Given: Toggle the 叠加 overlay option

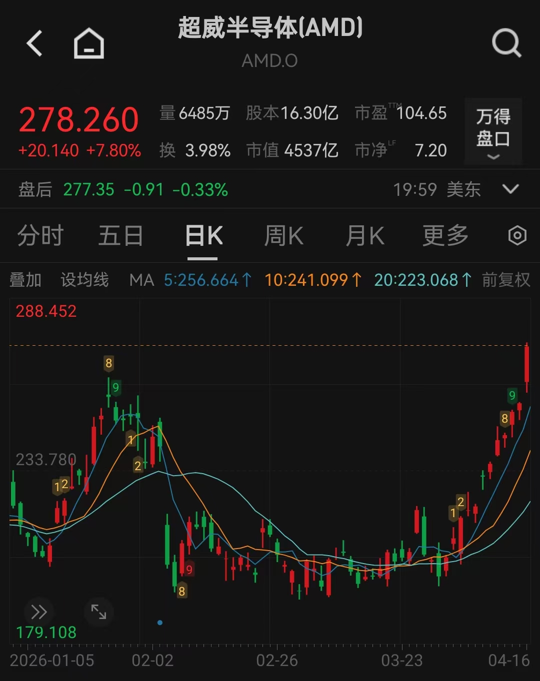Looking at the screenshot, I should click(x=25, y=280).
